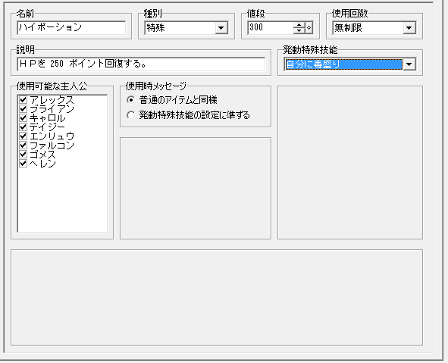Toggle the ブライアン checkbox

tap(23, 109)
